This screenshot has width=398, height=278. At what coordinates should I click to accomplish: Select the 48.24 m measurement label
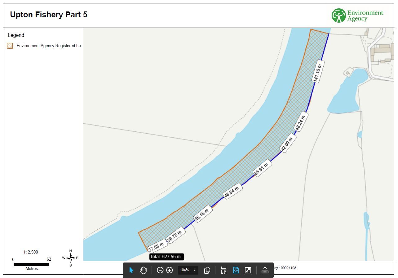coord(300,122)
